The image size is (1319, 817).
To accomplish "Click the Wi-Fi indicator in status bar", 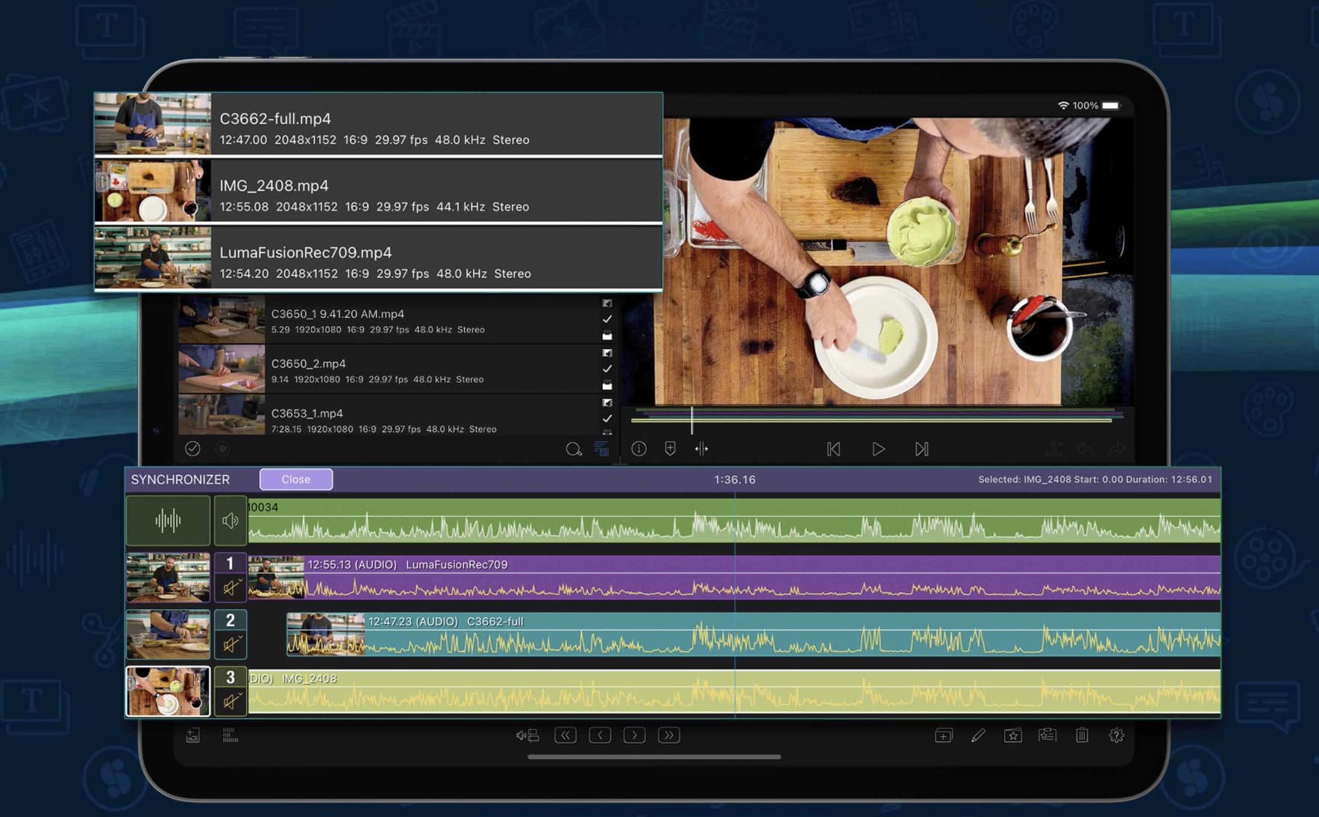I will (x=1063, y=106).
